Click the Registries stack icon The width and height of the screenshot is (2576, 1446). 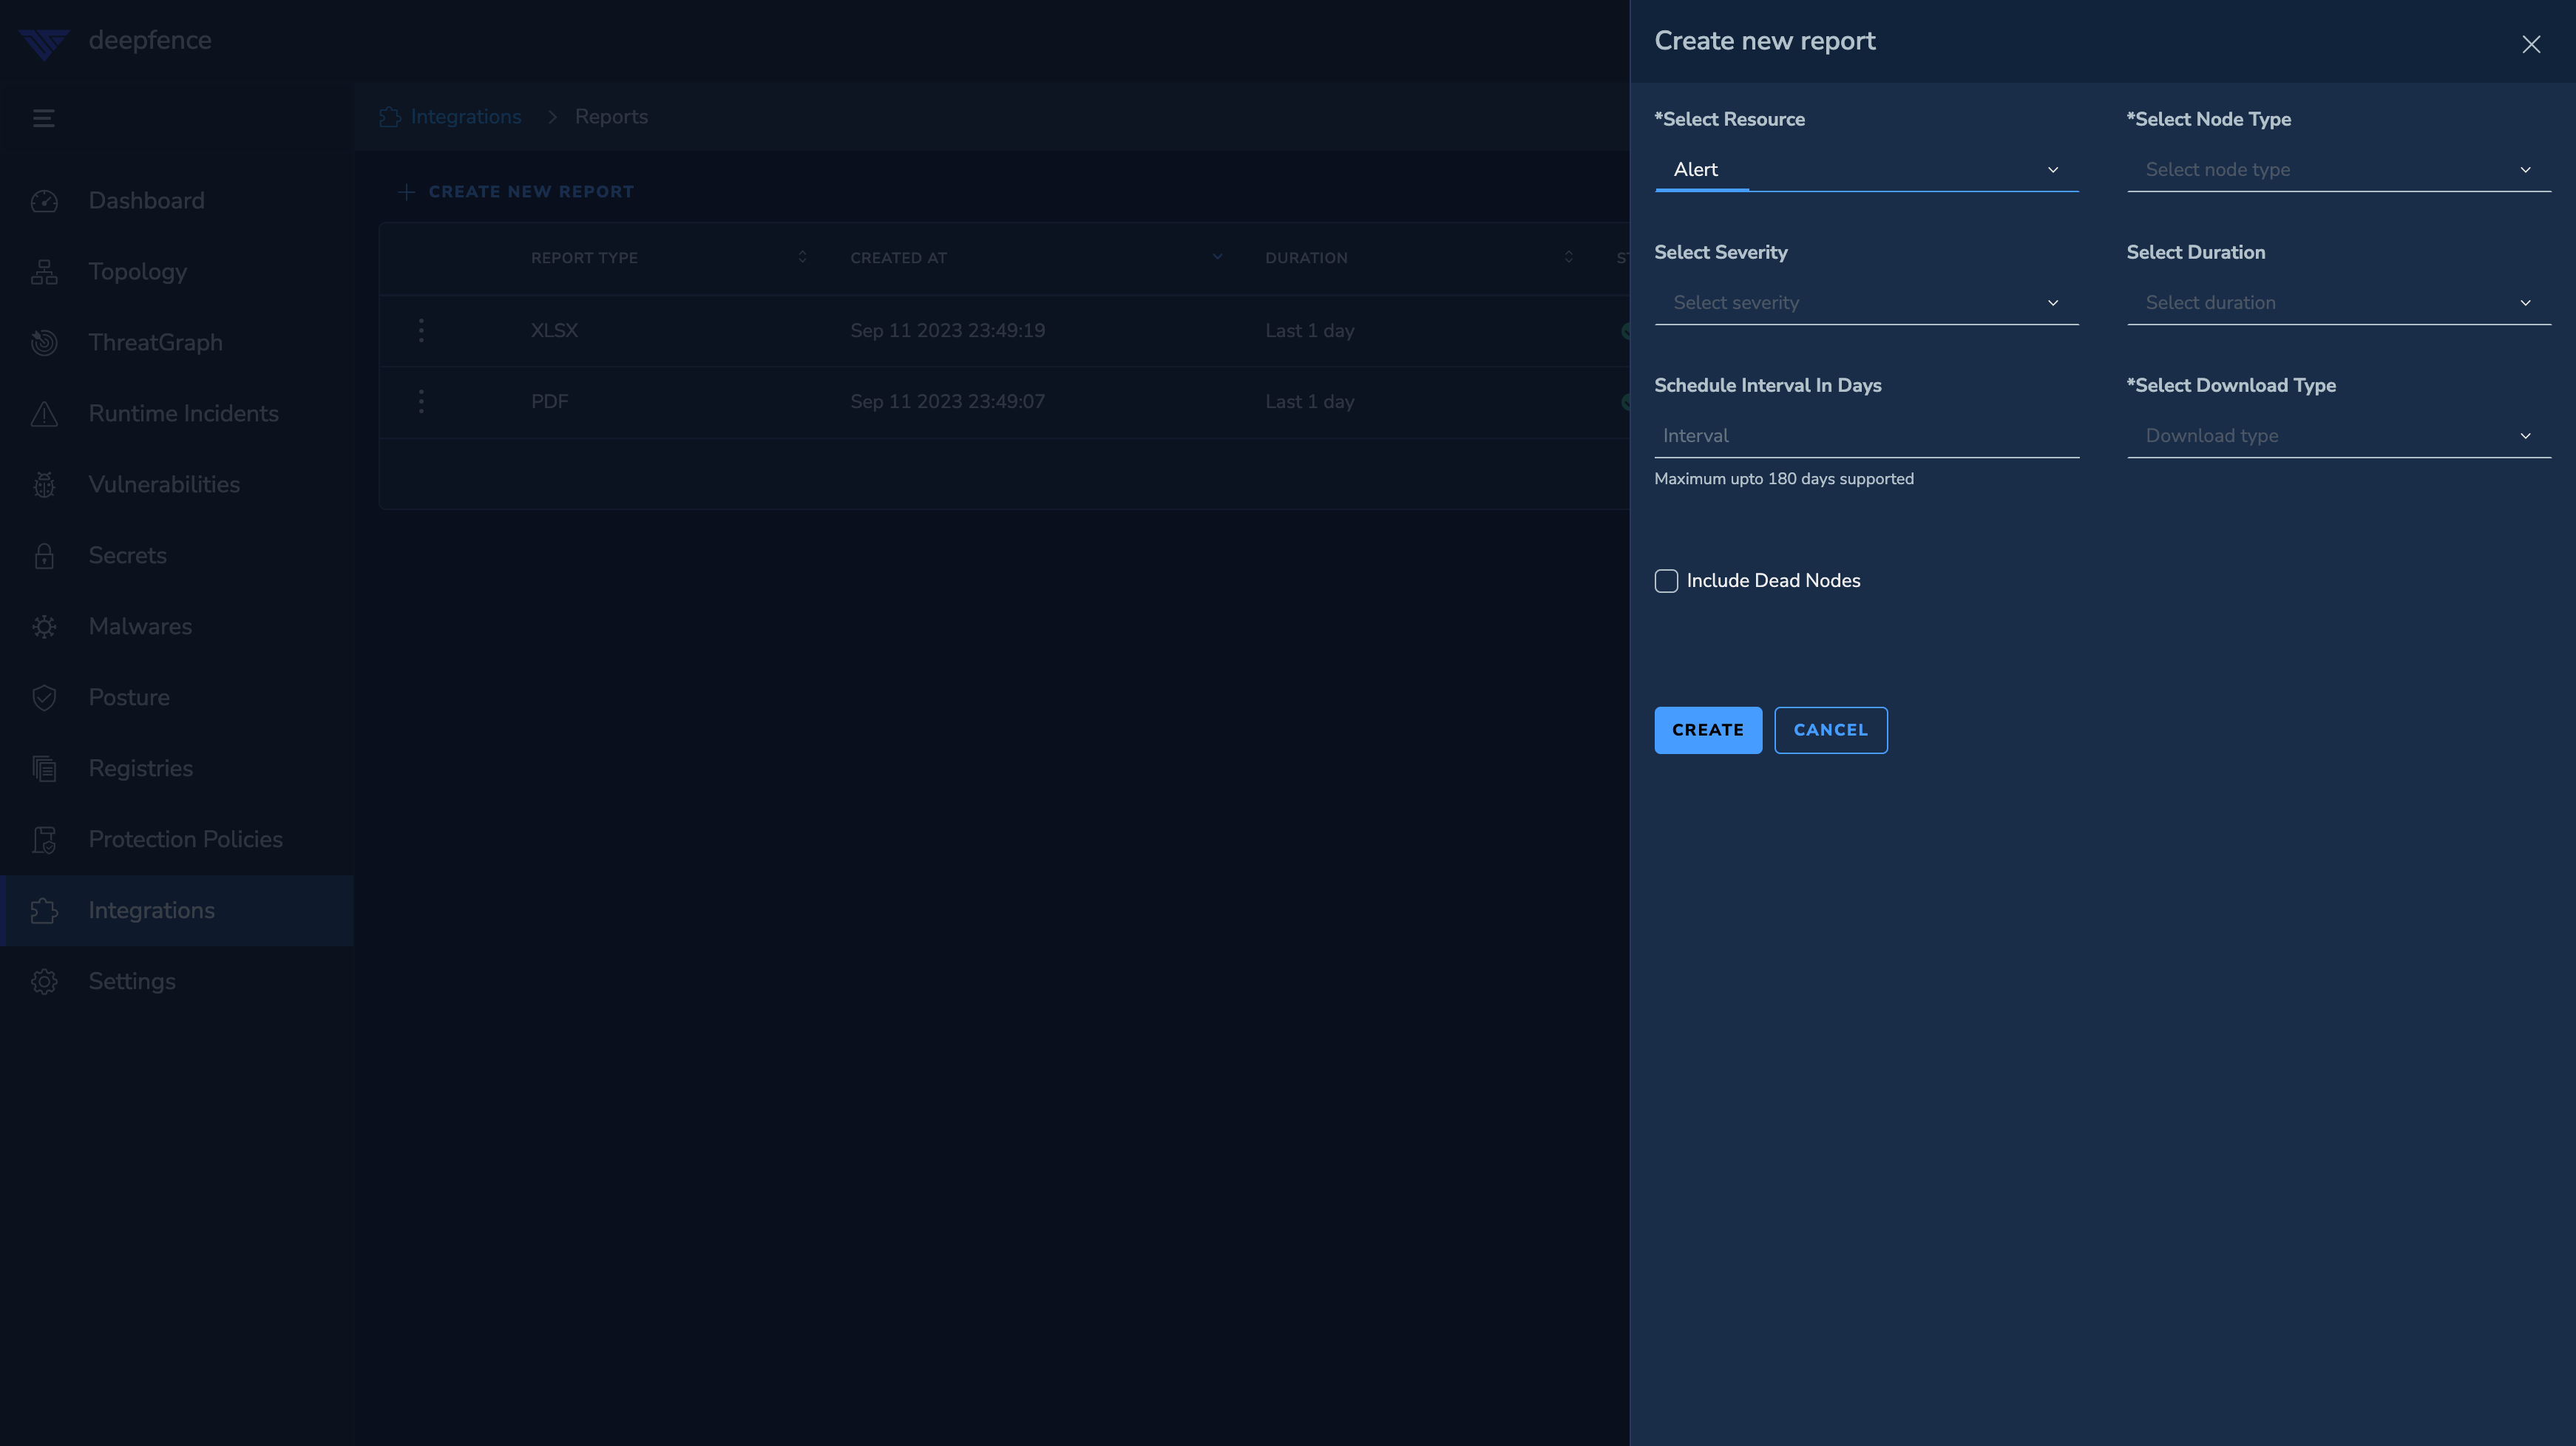point(44,769)
